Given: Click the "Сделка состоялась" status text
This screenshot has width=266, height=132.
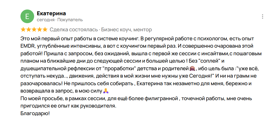Looking at the screenshot, I should [73, 29].
